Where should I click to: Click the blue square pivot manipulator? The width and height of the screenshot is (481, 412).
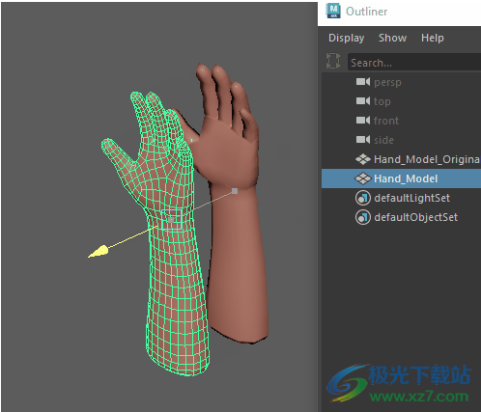pyautogui.click(x=172, y=219)
